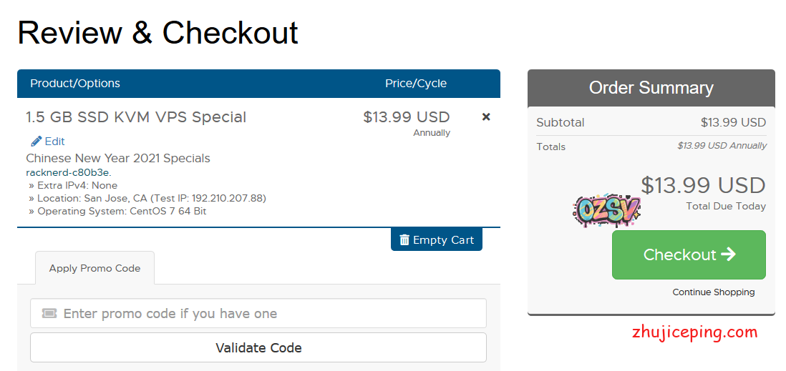This screenshot has height=371, width=786.
Task: Follow the Continue Shopping link
Action: pos(713,292)
